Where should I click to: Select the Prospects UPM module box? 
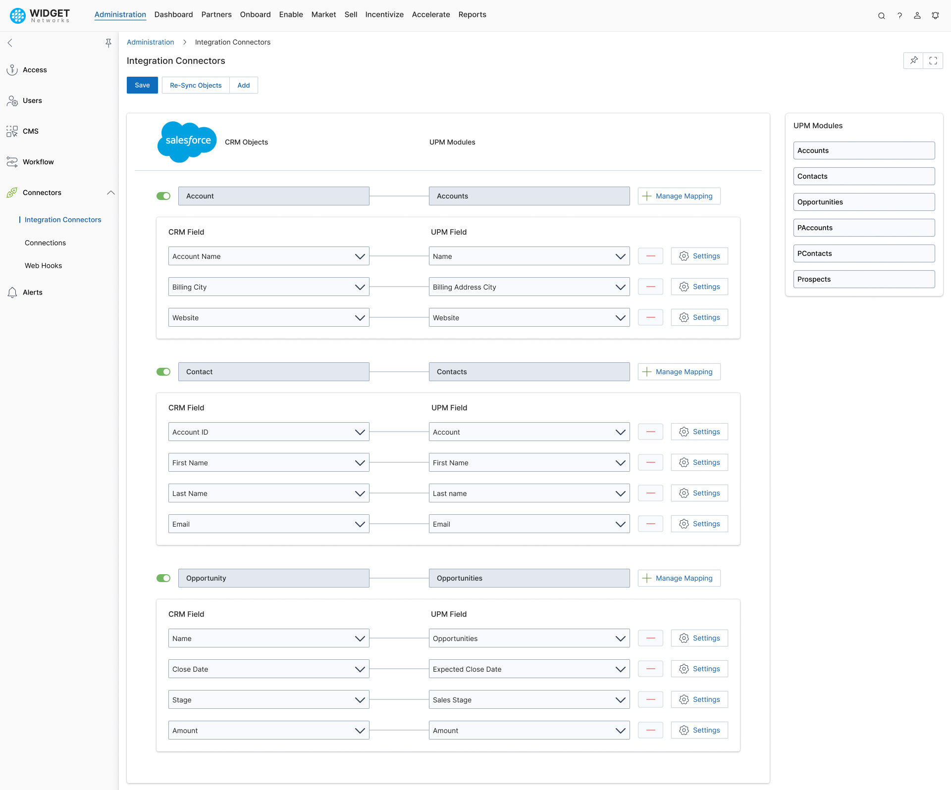tap(864, 279)
